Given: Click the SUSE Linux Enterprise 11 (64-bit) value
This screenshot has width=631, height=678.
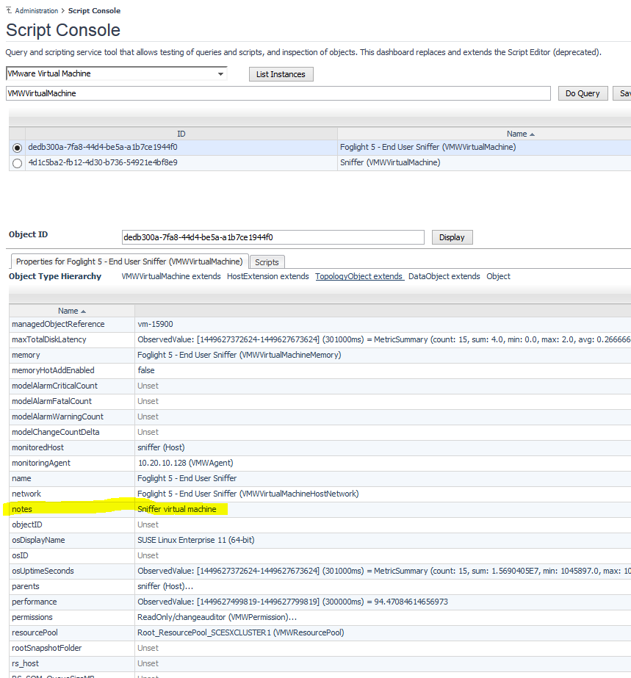Looking at the screenshot, I should click(196, 540).
